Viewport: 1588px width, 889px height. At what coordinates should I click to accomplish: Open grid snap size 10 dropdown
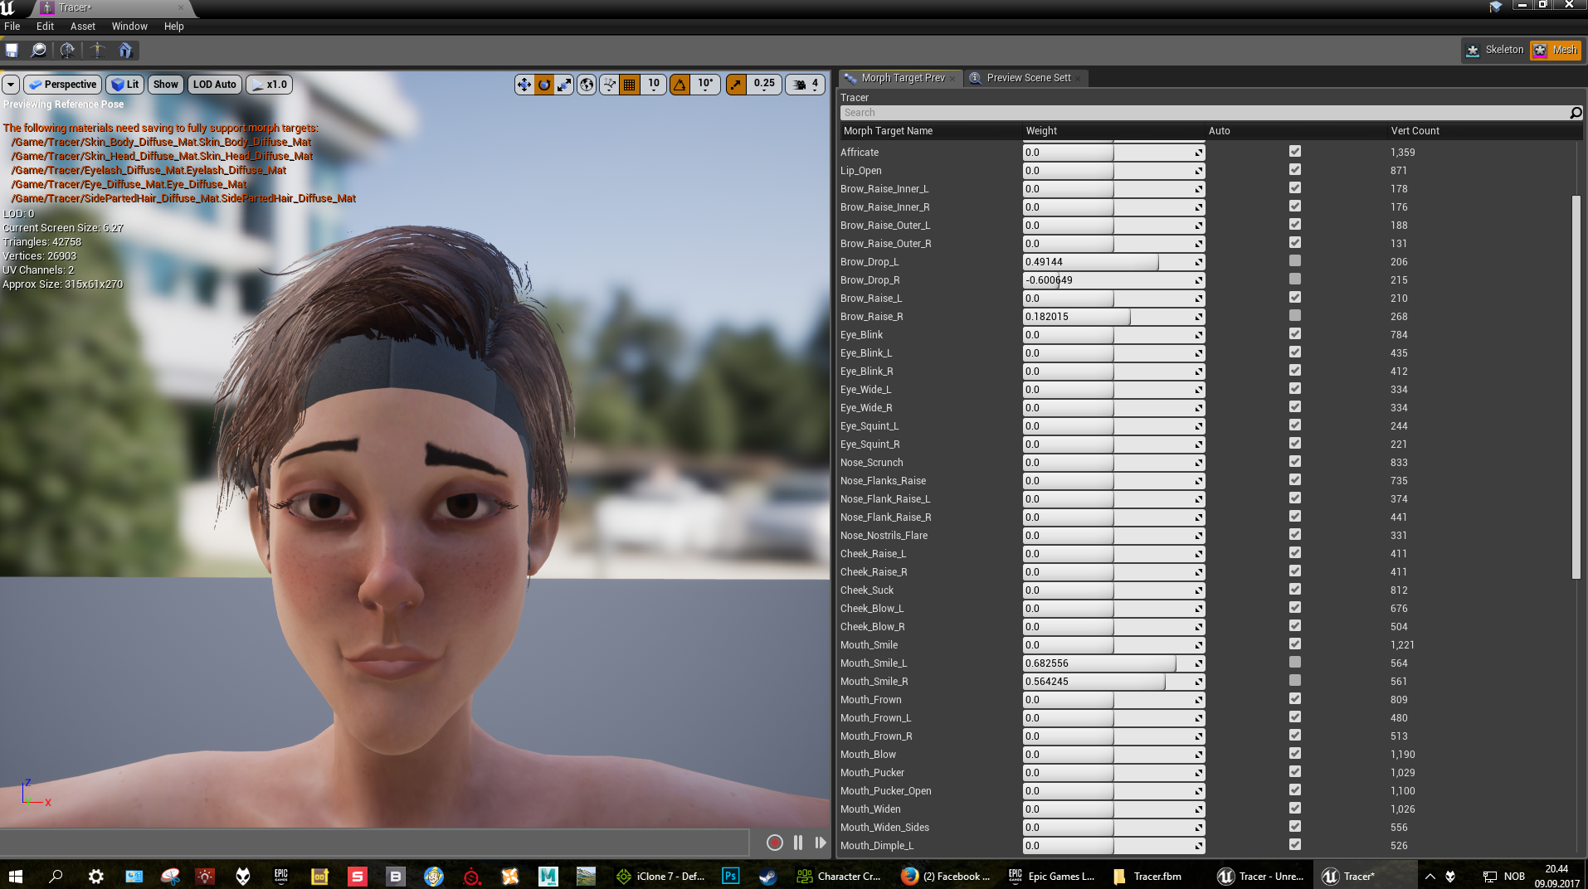[x=654, y=85]
